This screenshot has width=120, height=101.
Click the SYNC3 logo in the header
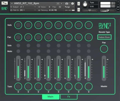(4, 9)
